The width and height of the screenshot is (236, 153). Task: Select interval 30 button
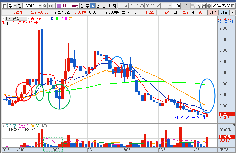click(147, 6)
